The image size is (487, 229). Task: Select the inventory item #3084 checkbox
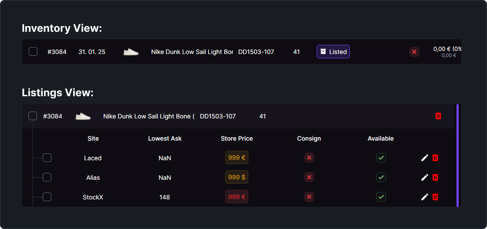point(33,51)
